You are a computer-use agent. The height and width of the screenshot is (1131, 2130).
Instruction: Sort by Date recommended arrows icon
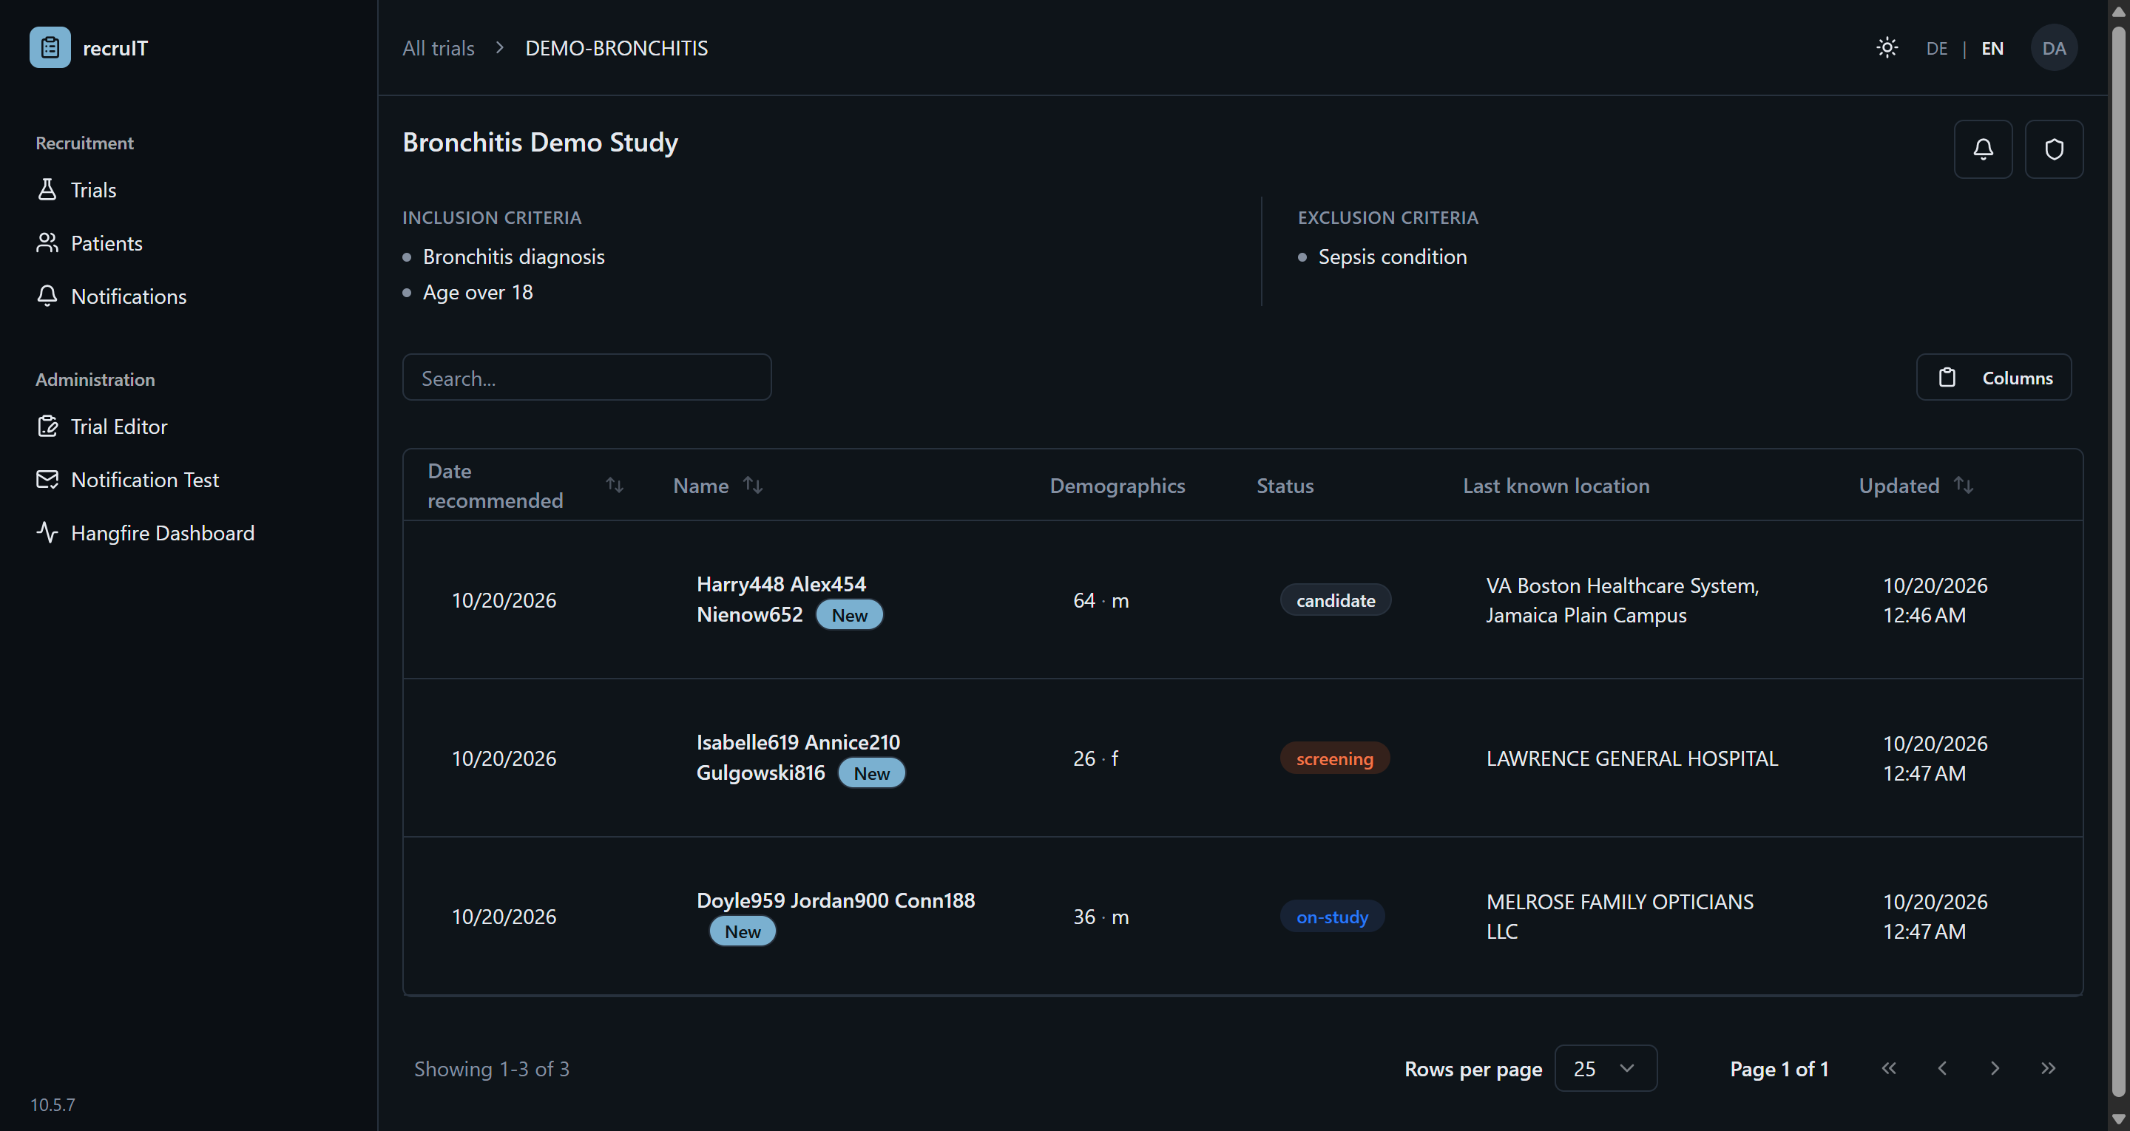tap(614, 484)
